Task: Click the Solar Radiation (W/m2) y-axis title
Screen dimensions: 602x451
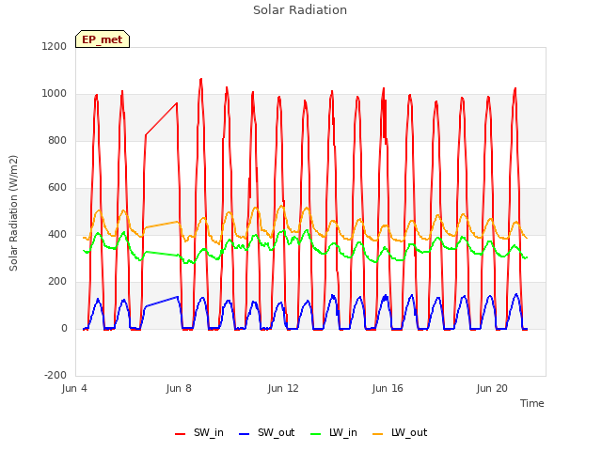Action: [13, 213]
